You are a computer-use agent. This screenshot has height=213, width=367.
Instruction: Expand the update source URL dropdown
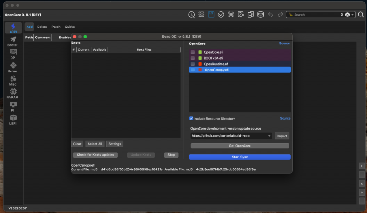(x=269, y=136)
